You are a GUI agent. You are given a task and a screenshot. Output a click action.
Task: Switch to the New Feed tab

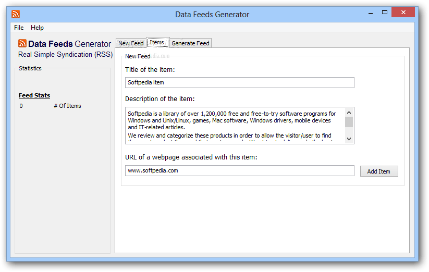pyautogui.click(x=131, y=43)
